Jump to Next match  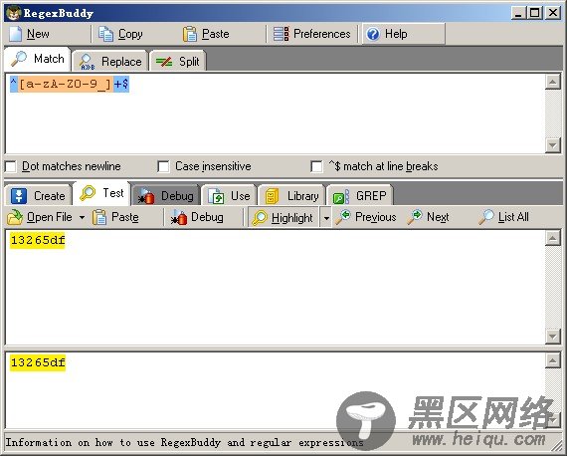pyautogui.click(x=428, y=217)
